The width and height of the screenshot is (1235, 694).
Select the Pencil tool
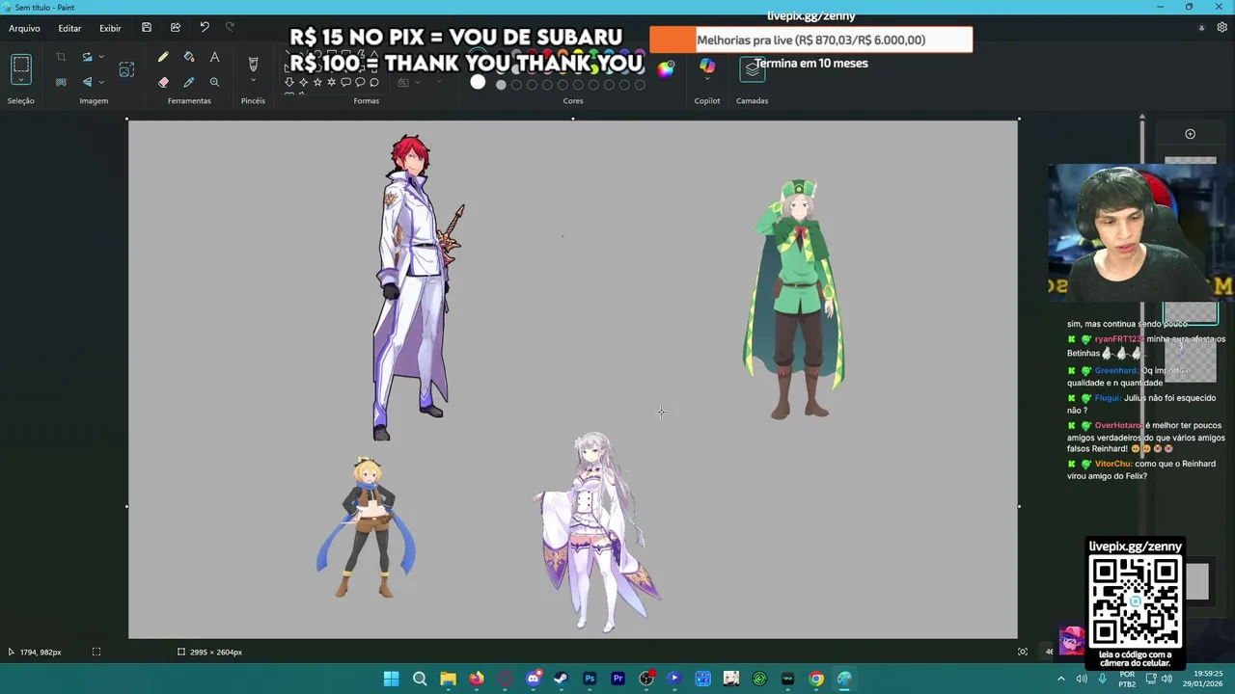tap(163, 58)
